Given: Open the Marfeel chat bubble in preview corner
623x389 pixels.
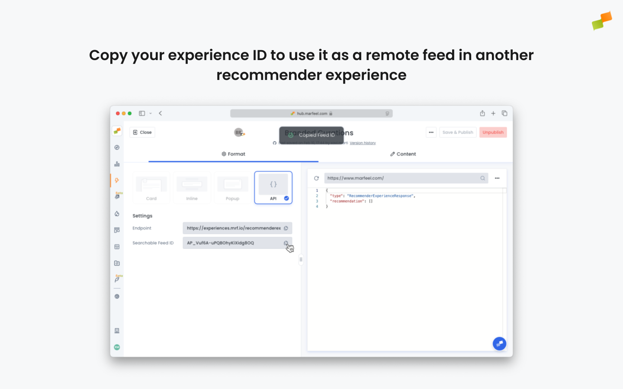Looking at the screenshot, I should click(499, 344).
